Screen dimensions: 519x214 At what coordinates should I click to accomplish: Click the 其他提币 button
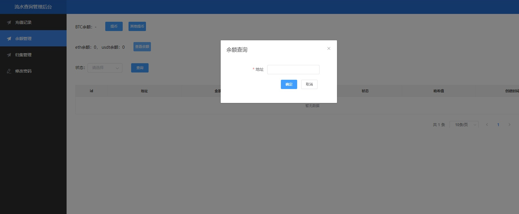click(137, 26)
